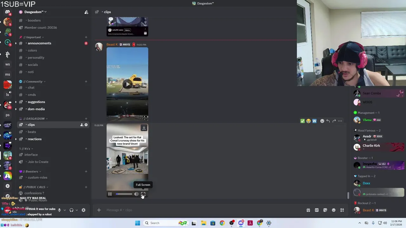Open the suggestions channel
Screen dimensions: 406x228
click(53, 102)
